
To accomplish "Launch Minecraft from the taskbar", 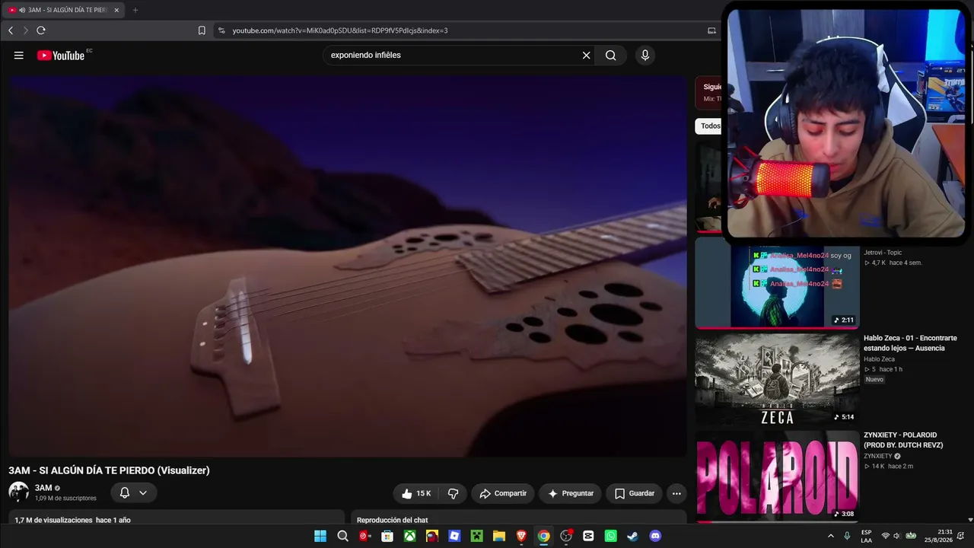I will (x=476, y=536).
